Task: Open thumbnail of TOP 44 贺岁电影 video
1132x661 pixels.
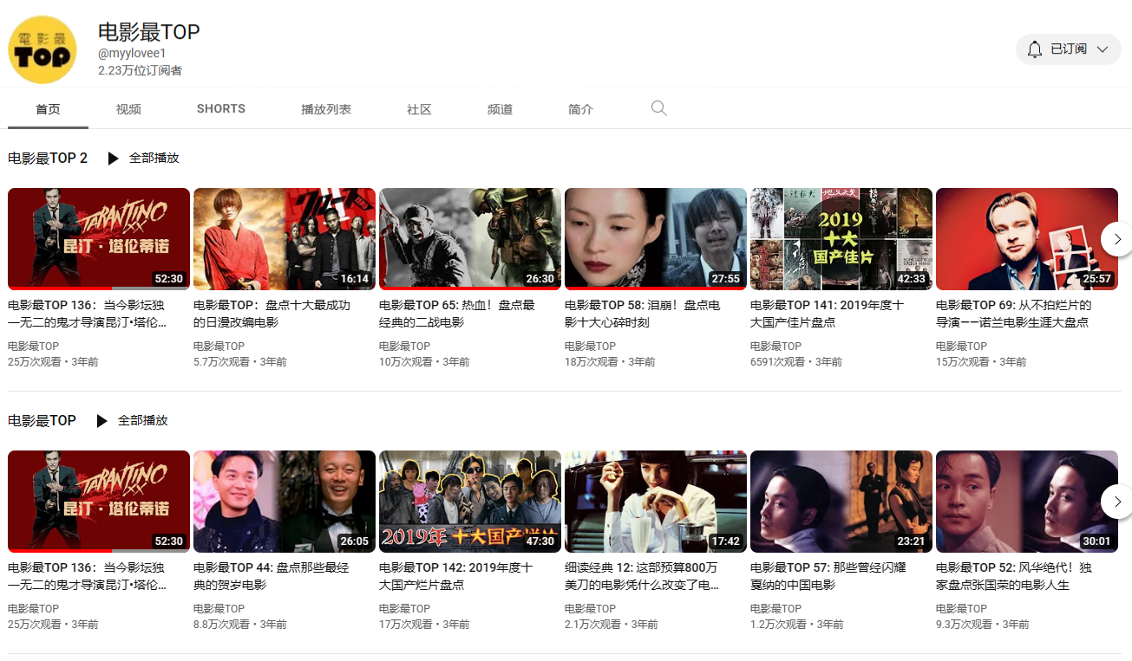Action: coord(285,502)
